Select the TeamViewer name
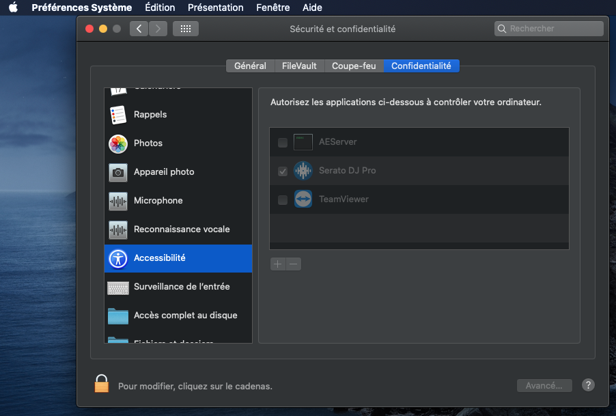Screen dimensions: 616x416 click(x=344, y=199)
